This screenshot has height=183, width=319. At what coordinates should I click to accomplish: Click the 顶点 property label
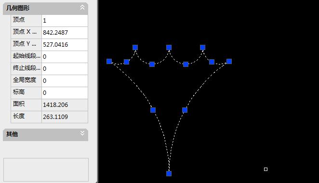pos(19,20)
